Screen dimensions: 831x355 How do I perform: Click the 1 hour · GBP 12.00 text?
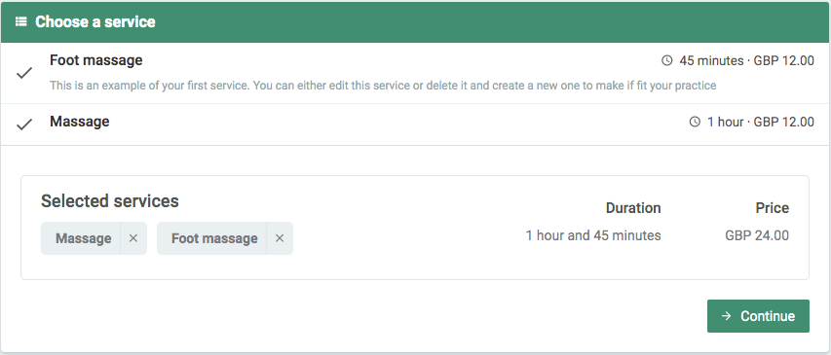pos(761,123)
